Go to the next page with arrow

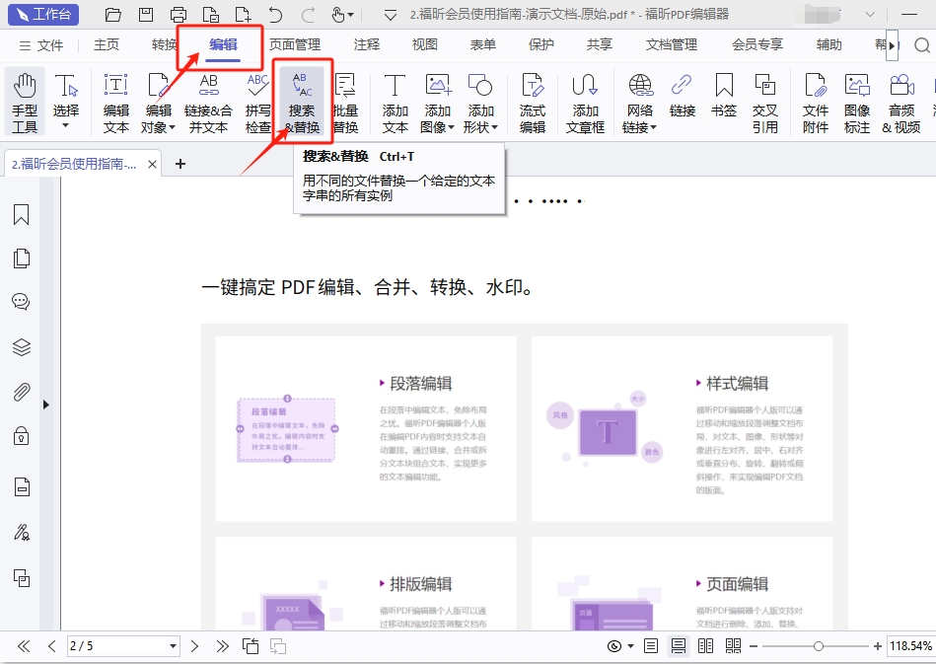[194, 646]
